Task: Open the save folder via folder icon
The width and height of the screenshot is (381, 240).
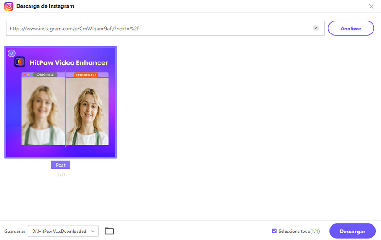Action: pyautogui.click(x=109, y=231)
